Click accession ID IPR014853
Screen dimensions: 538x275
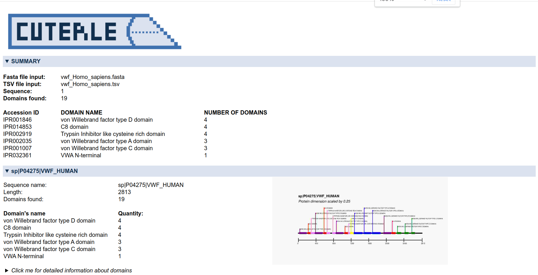[17, 127]
